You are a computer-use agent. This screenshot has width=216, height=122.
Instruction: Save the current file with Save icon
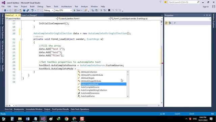tap(24, 11)
